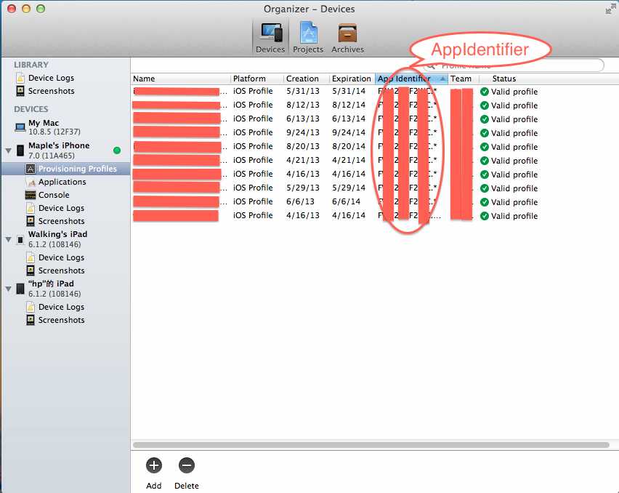This screenshot has height=493, width=619.
Task: Click Walking's iPad device icon
Action: 20,239
